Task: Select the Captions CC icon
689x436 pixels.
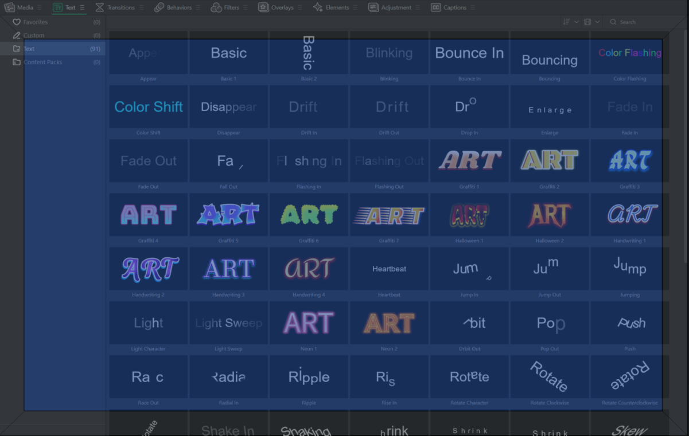Action: pos(436,7)
